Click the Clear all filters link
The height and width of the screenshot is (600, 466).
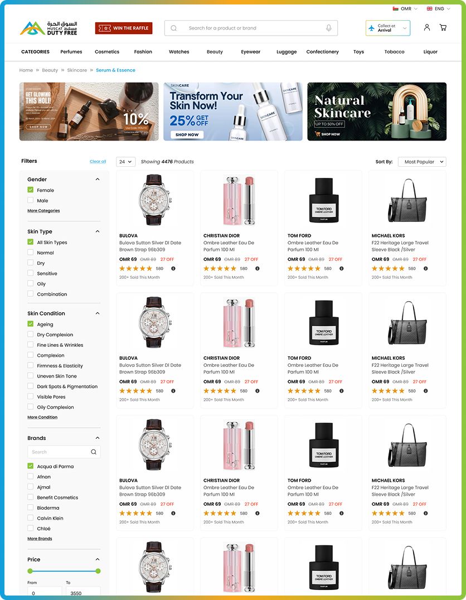[98, 162]
